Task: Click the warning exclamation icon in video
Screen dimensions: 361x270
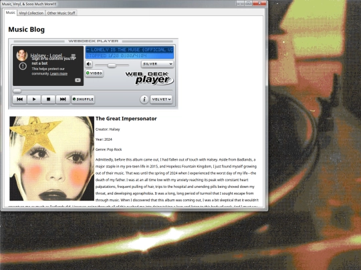Action: coord(23,66)
